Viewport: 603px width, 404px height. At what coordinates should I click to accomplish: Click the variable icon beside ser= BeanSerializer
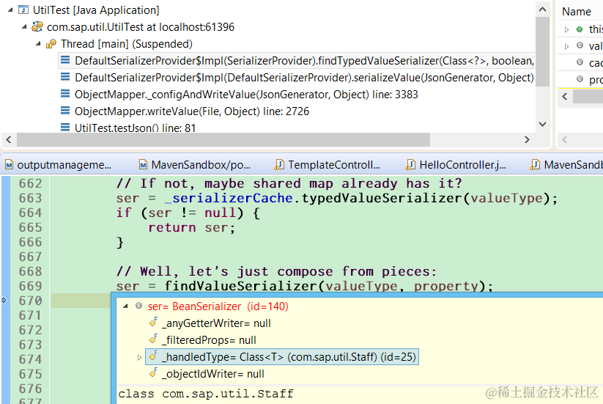coord(138,306)
